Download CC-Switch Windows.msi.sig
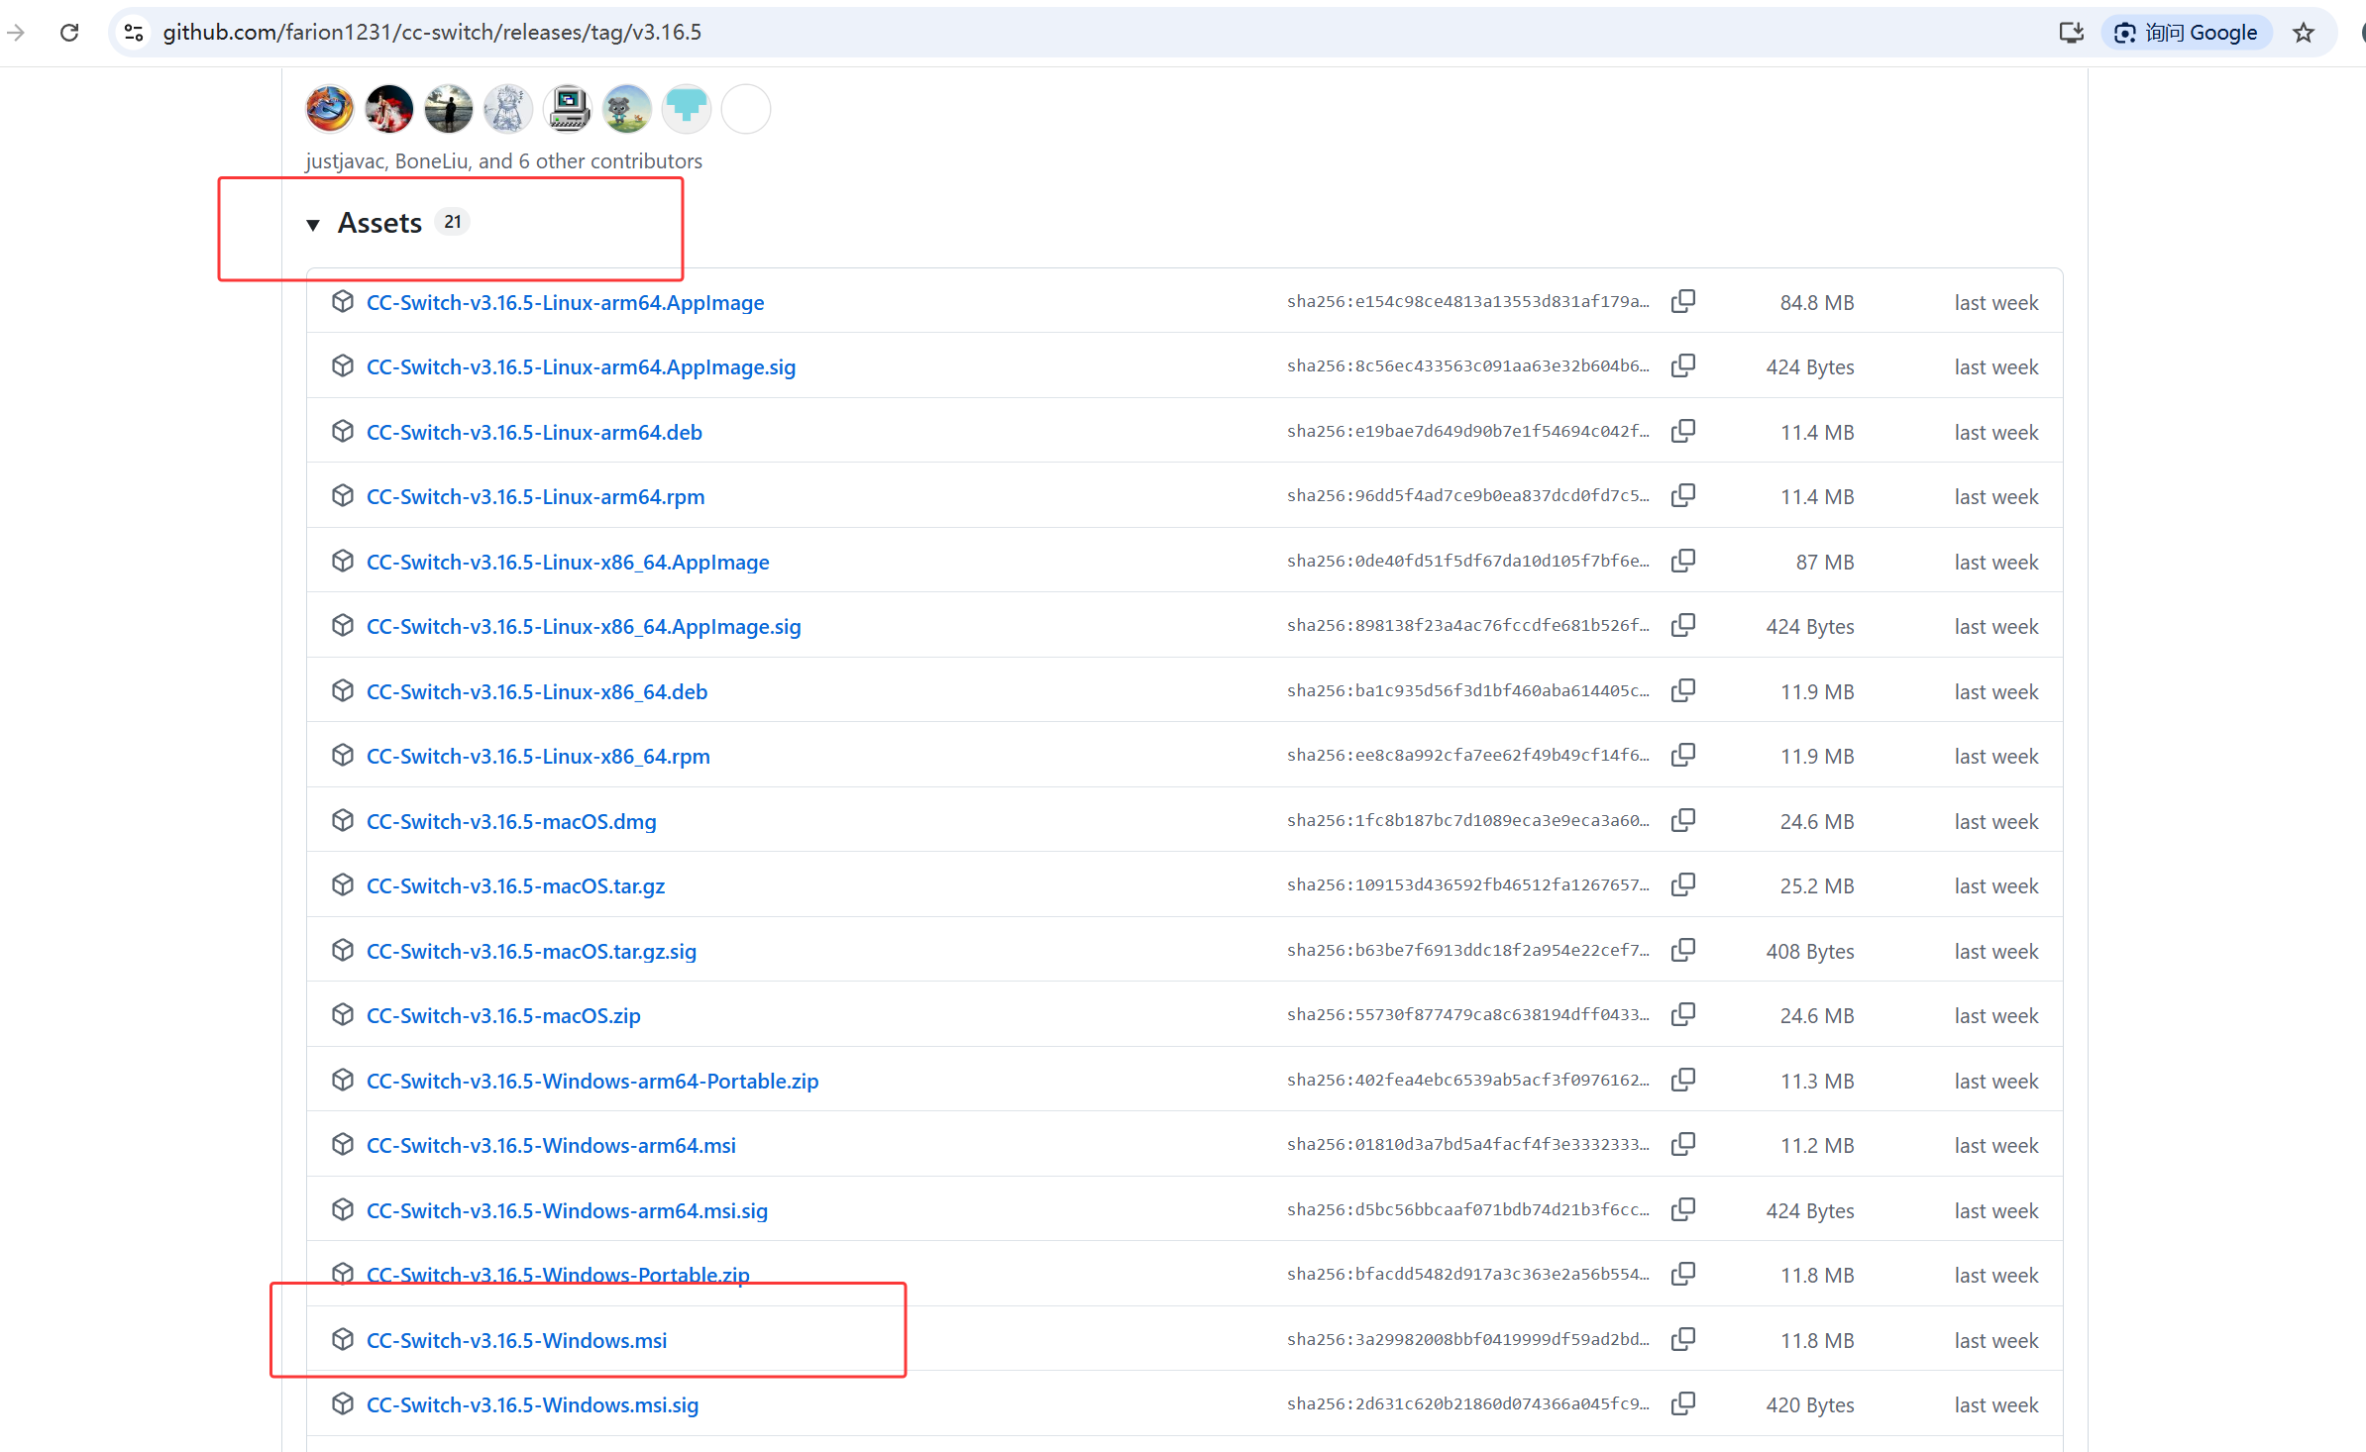This screenshot has height=1452, width=2366. [532, 1405]
